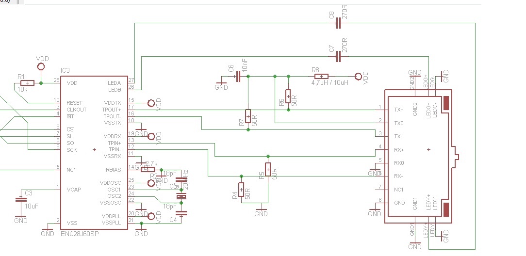Viewport: 526px width, 256px height.
Task: Click the GND symbol at VSS pin 2
Action: [x=47, y=232]
